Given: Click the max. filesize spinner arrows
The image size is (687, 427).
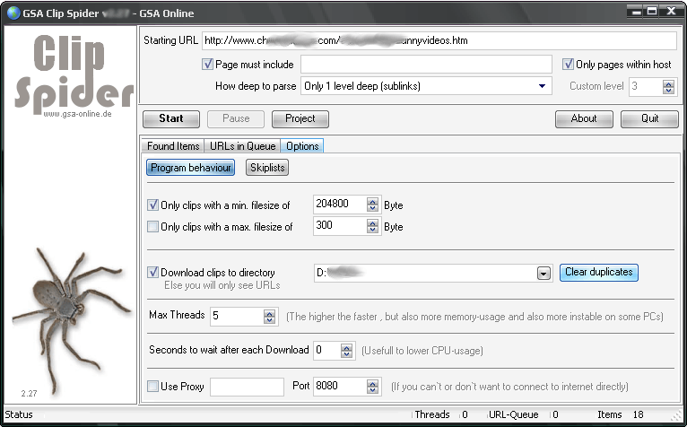Looking at the screenshot, I should [x=372, y=226].
